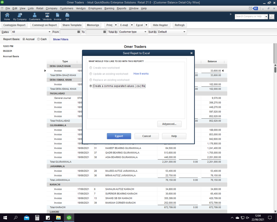Open the sticky notes taskbar icon
Screen dimensions: 277x222
tap(48, 218)
